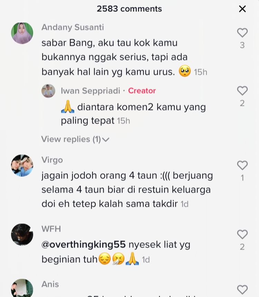Tap the heart next to Anis's comment
The image size is (259, 297).
[242, 290]
